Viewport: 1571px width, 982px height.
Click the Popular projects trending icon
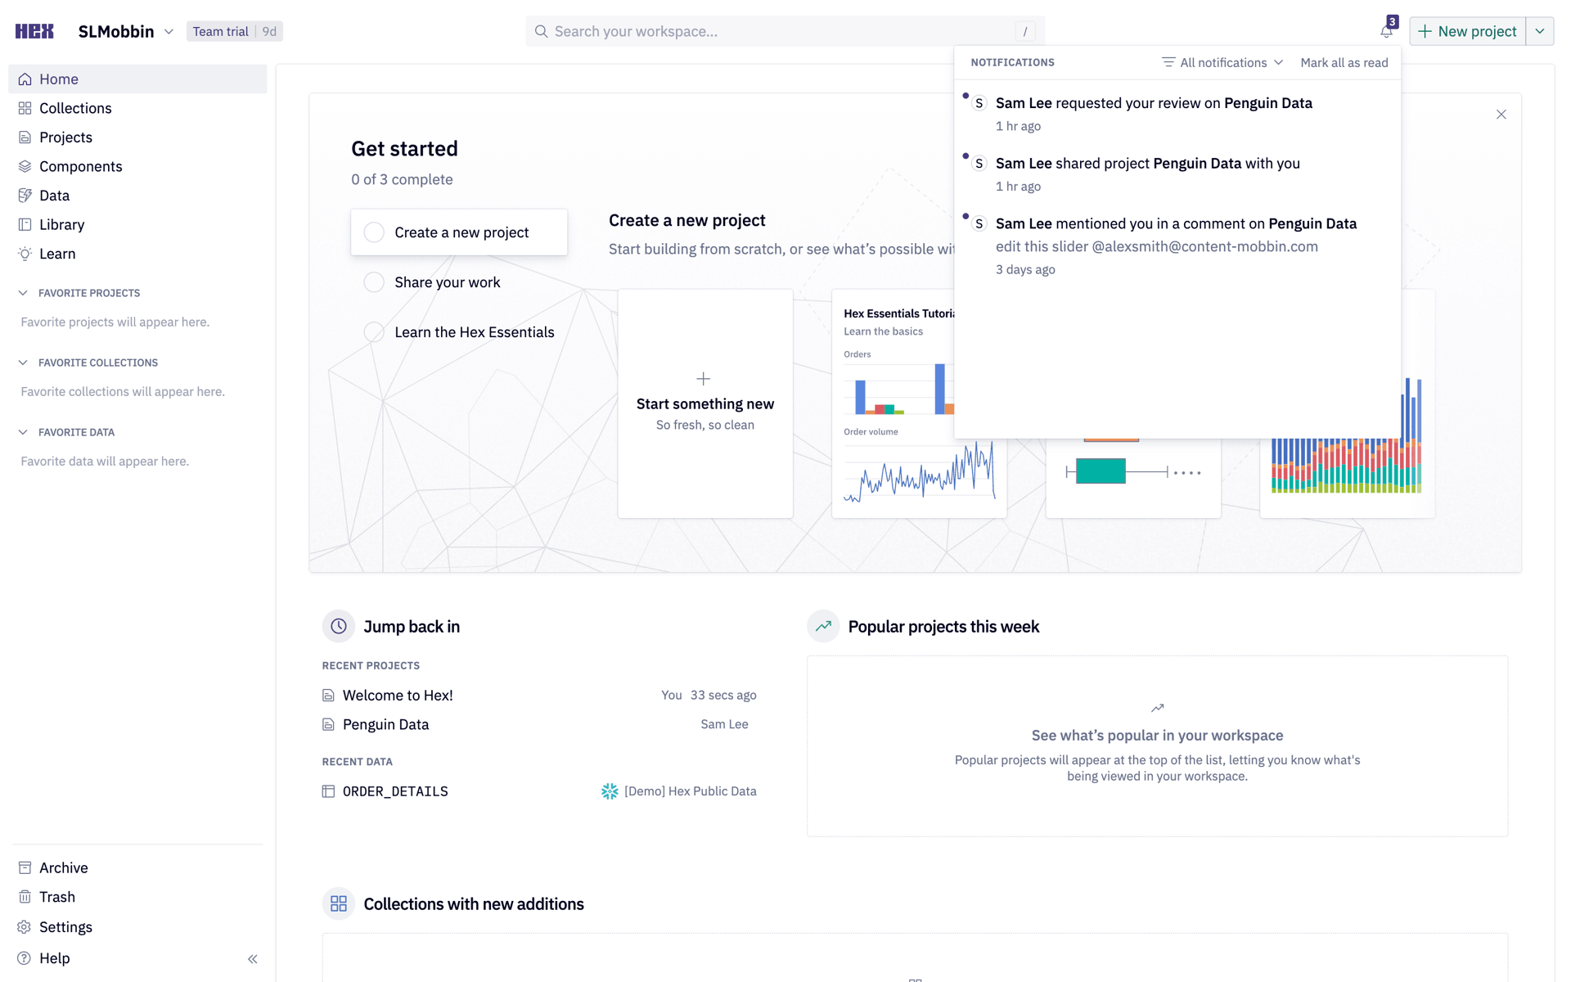[x=823, y=627]
